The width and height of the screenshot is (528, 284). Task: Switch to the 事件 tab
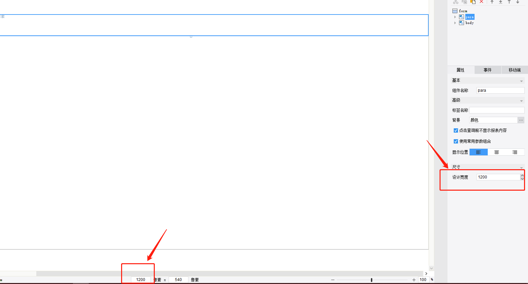tap(488, 70)
